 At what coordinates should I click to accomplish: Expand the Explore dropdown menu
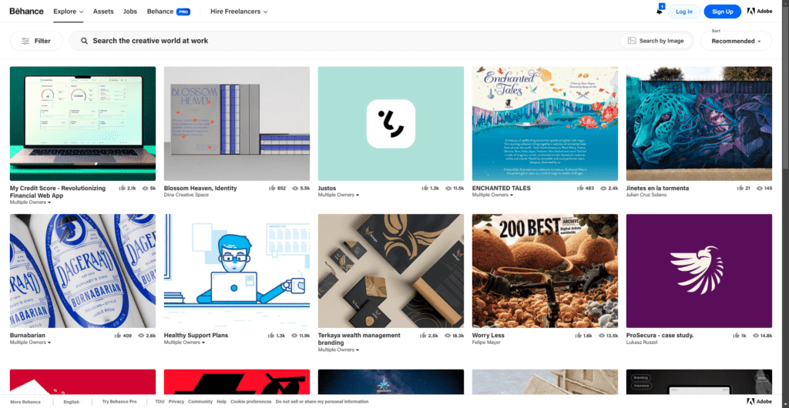(x=69, y=12)
